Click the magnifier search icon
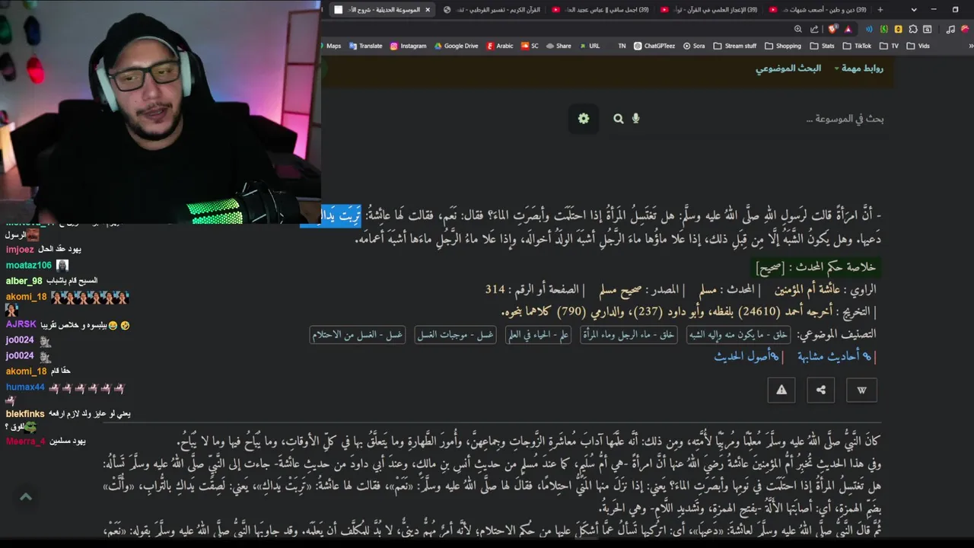Viewport: 974px width, 548px height. click(x=619, y=119)
